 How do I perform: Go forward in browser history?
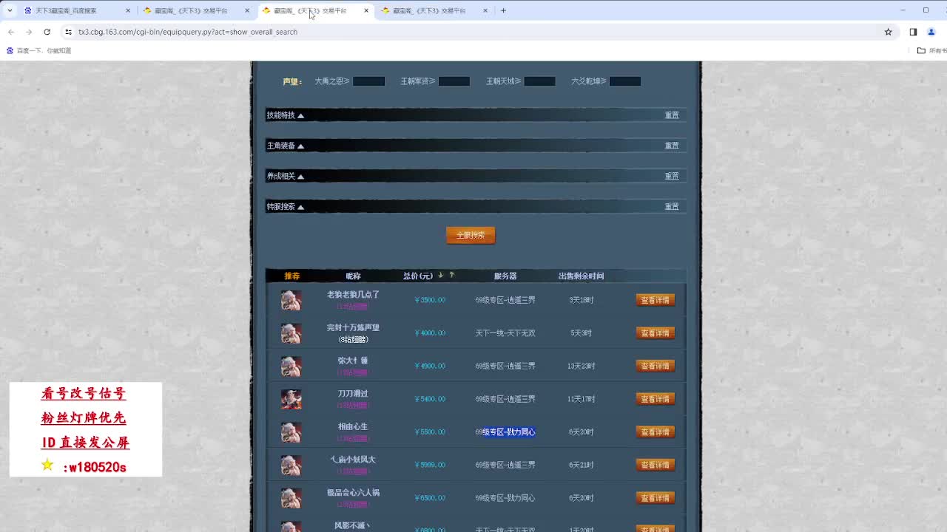[29, 32]
